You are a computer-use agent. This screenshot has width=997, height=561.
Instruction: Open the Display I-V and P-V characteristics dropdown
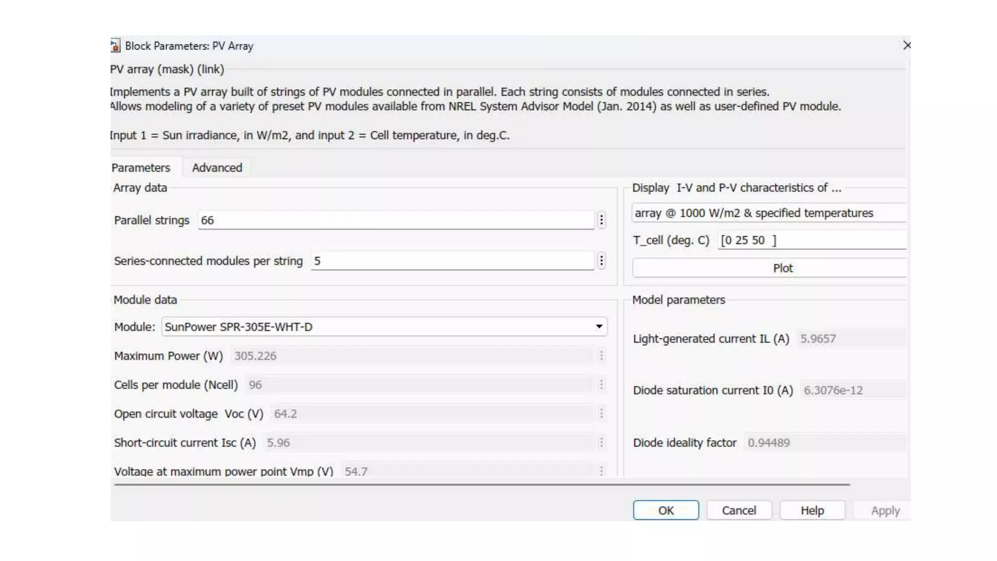[x=768, y=213]
